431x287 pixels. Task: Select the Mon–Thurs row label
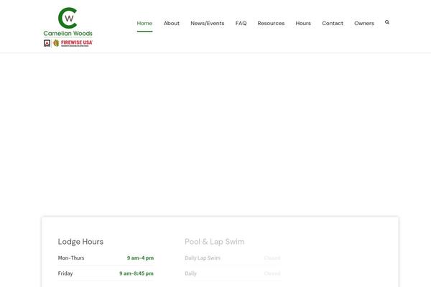[x=71, y=258]
